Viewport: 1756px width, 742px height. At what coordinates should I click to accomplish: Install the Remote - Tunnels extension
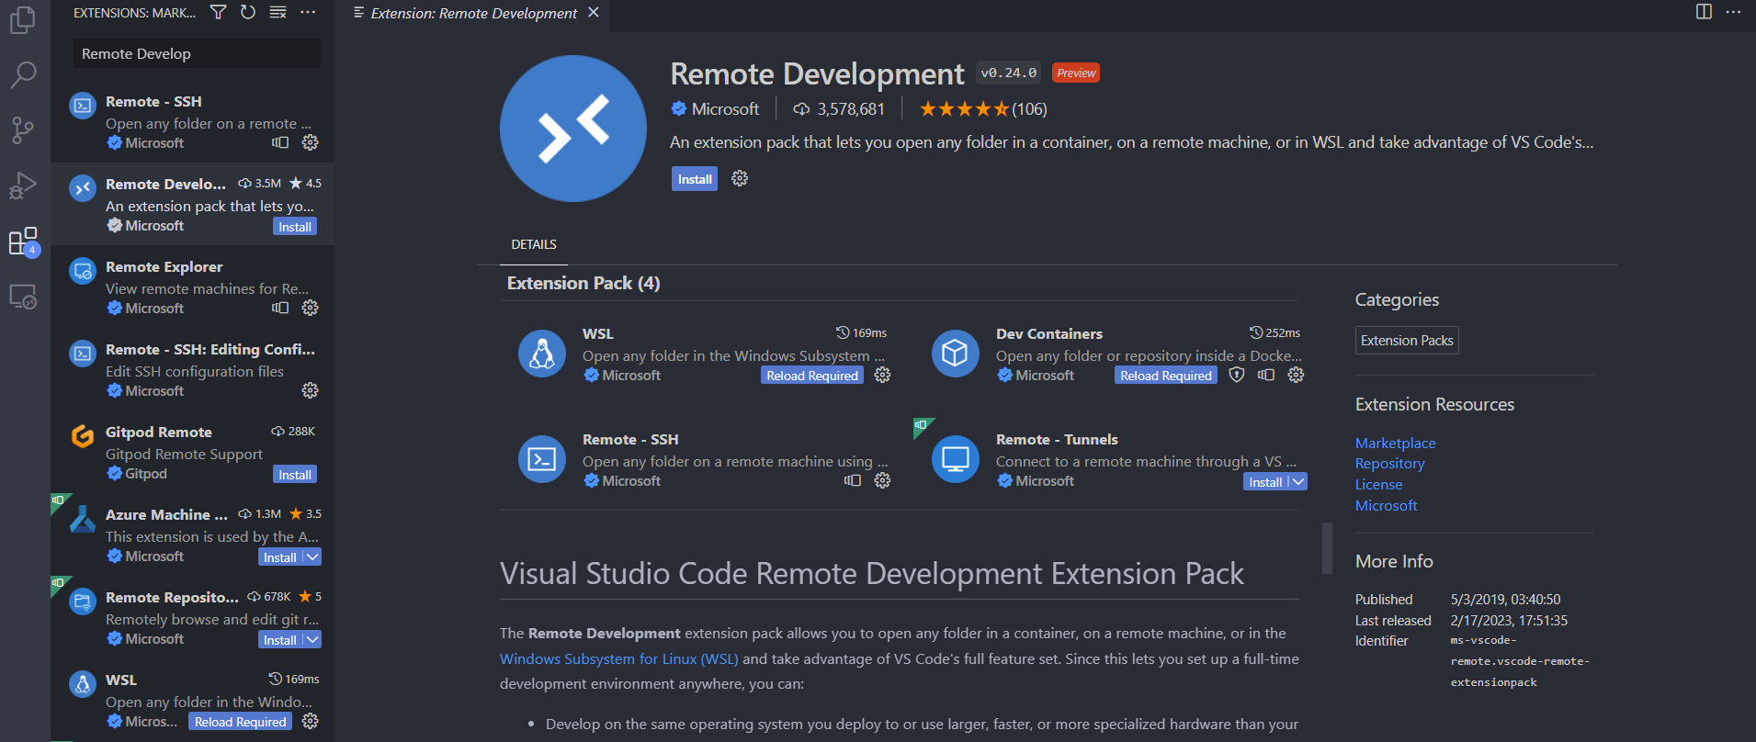1265,481
